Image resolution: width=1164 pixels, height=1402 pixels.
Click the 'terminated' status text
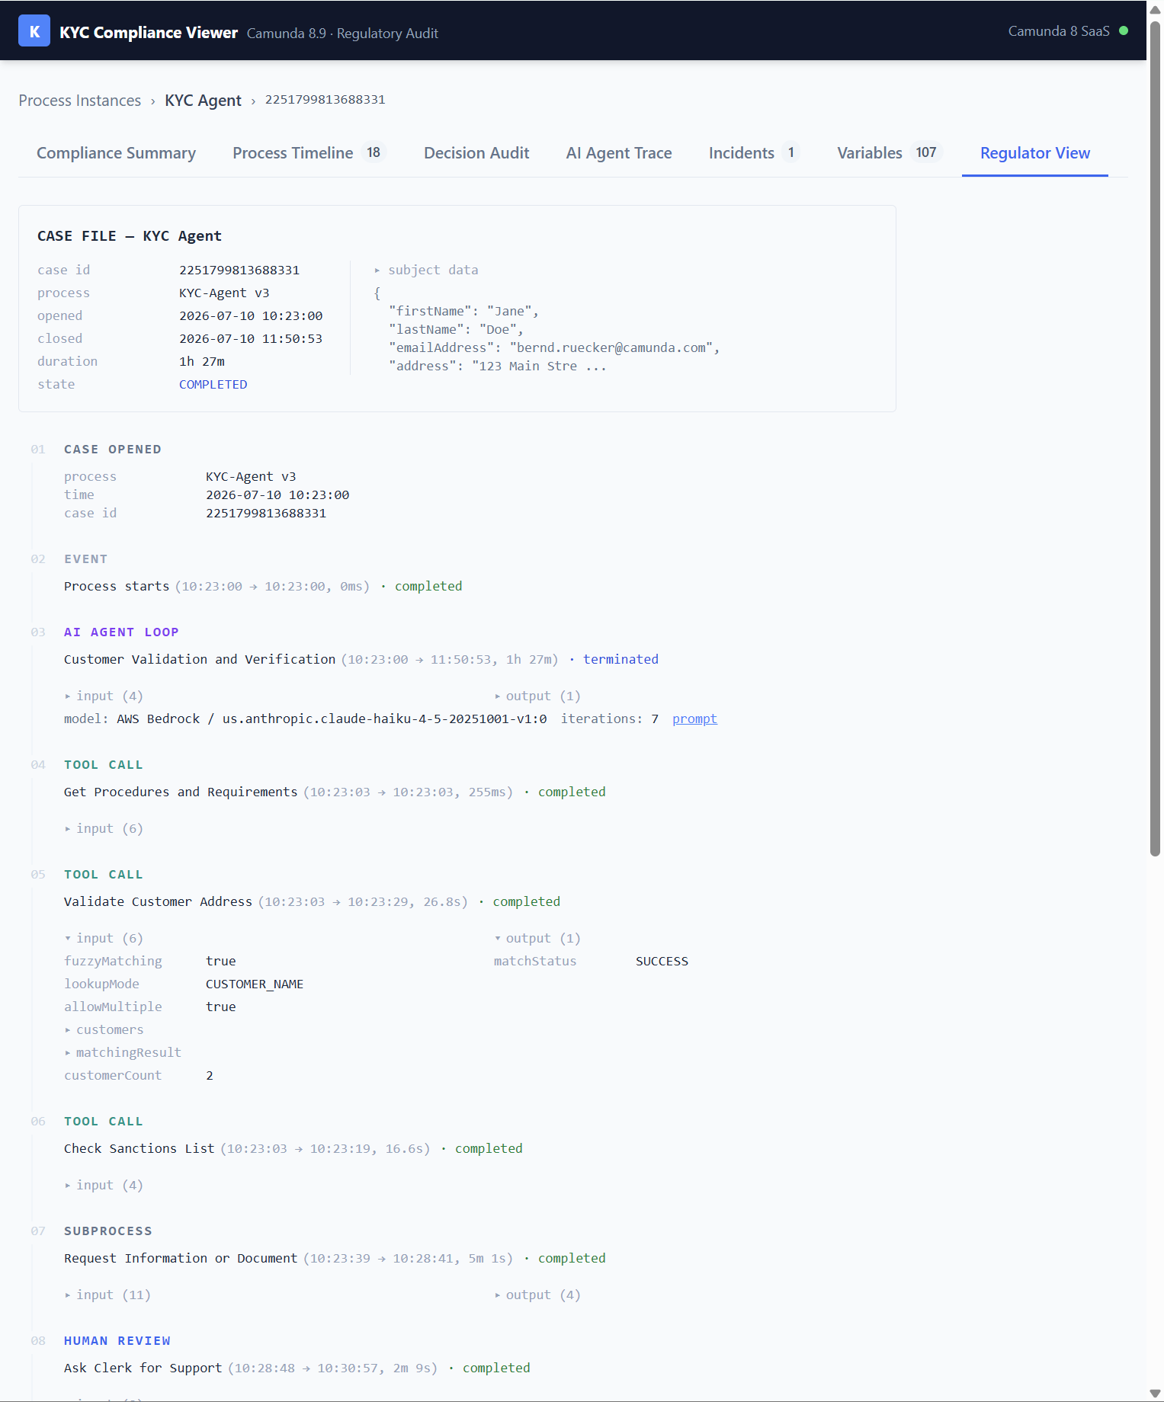(620, 659)
